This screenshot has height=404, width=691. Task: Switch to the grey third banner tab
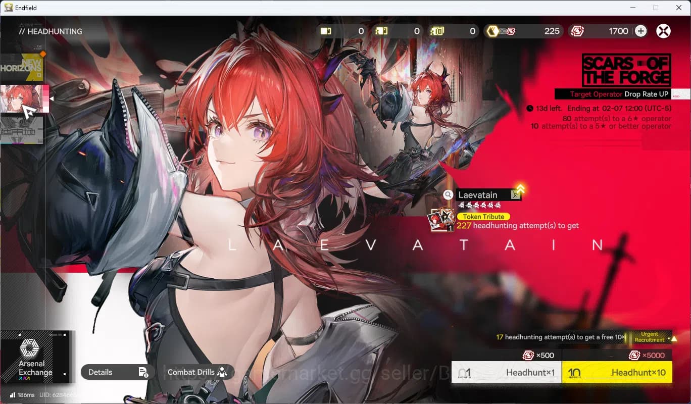(22, 130)
